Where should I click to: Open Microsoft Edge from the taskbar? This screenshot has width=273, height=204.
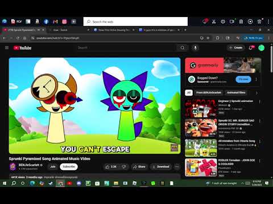[x=32, y=183]
